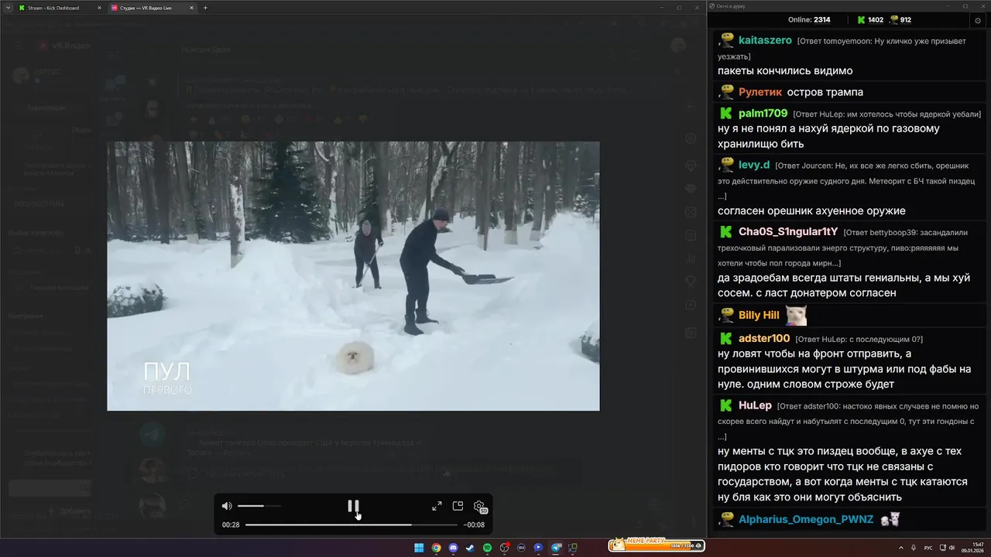Open chat window settings gear

[x=979, y=20]
